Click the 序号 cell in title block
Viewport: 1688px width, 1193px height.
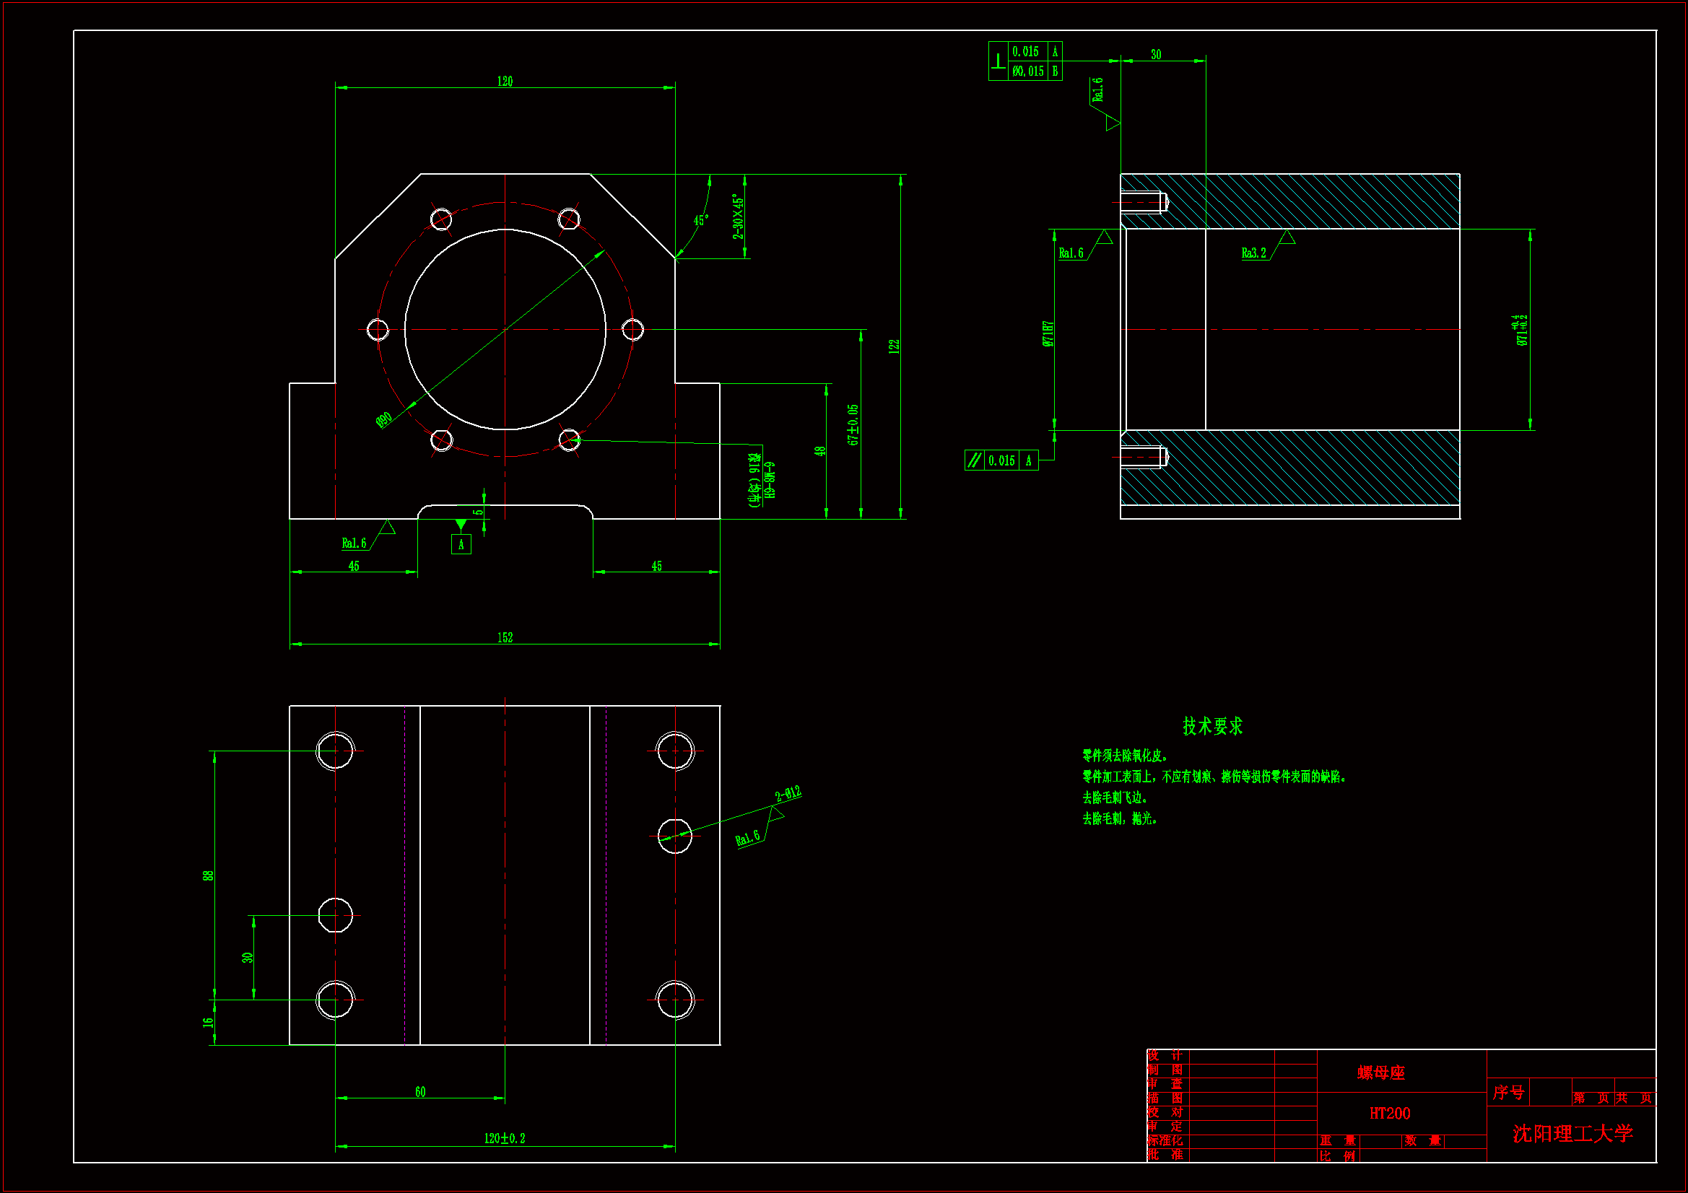pos(1508,1091)
